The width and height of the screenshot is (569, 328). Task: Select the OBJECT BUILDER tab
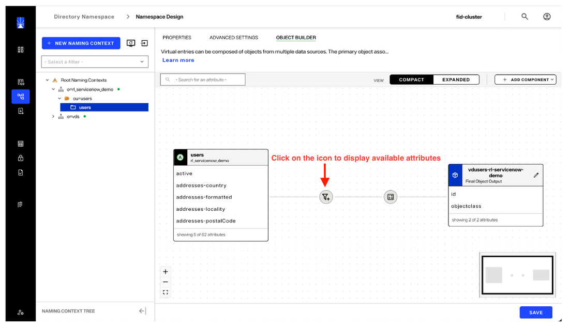296,37
